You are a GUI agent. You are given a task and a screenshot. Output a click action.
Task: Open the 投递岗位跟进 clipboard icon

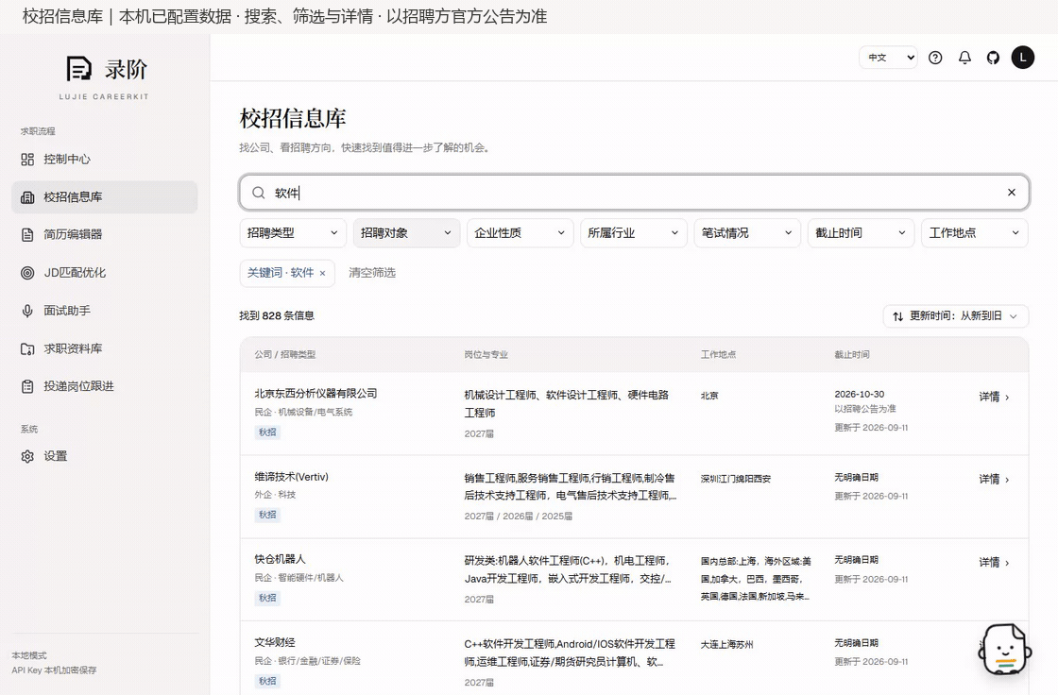click(27, 386)
